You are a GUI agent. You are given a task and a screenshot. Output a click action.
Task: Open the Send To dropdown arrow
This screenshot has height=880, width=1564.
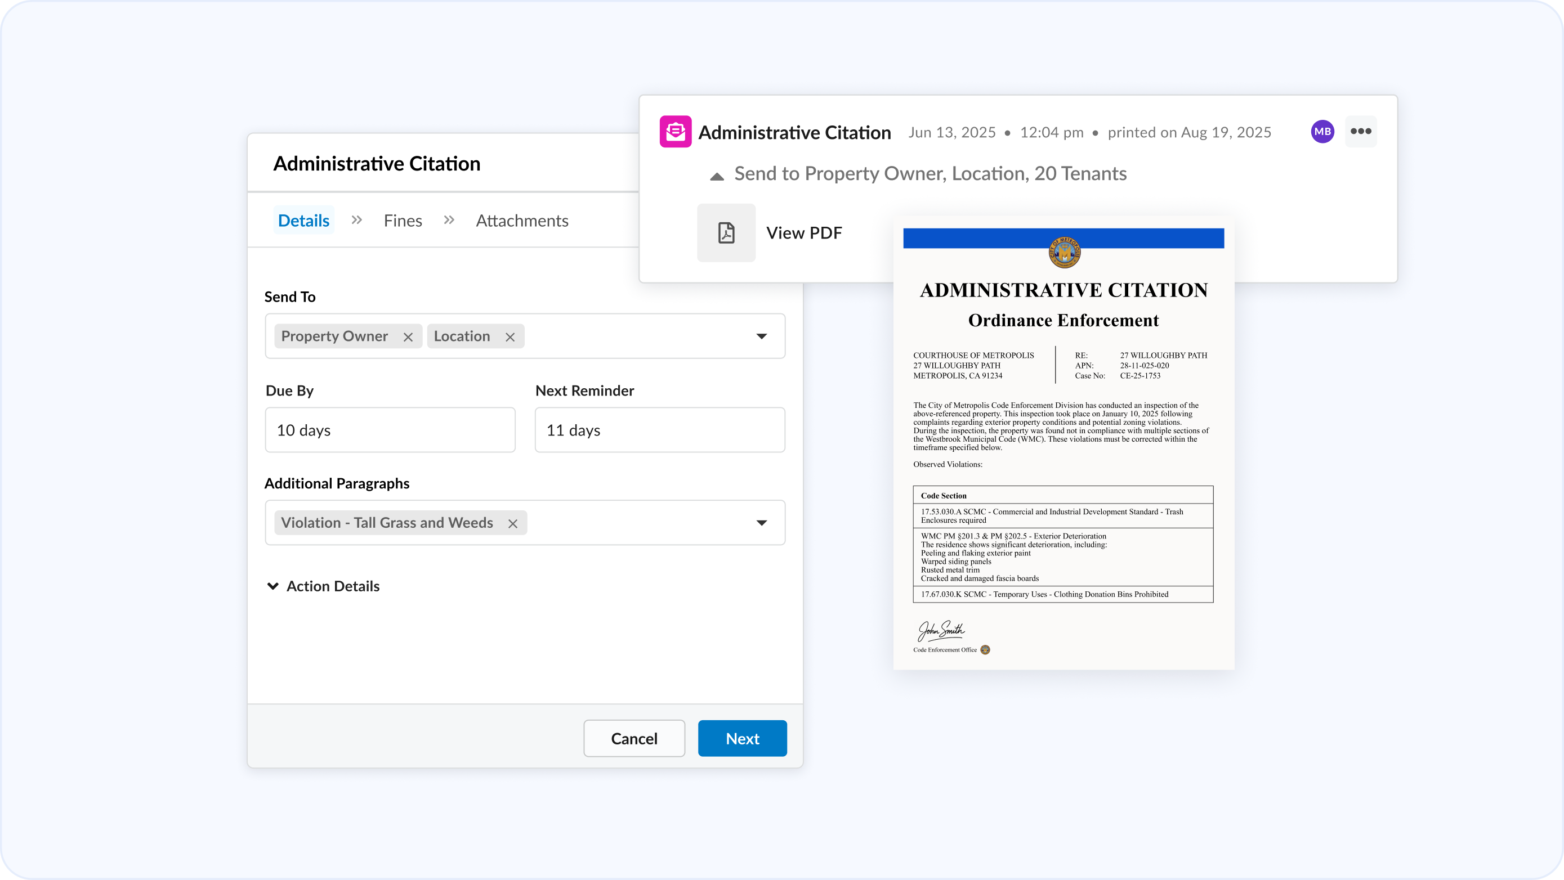pyautogui.click(x=761, y=336)
